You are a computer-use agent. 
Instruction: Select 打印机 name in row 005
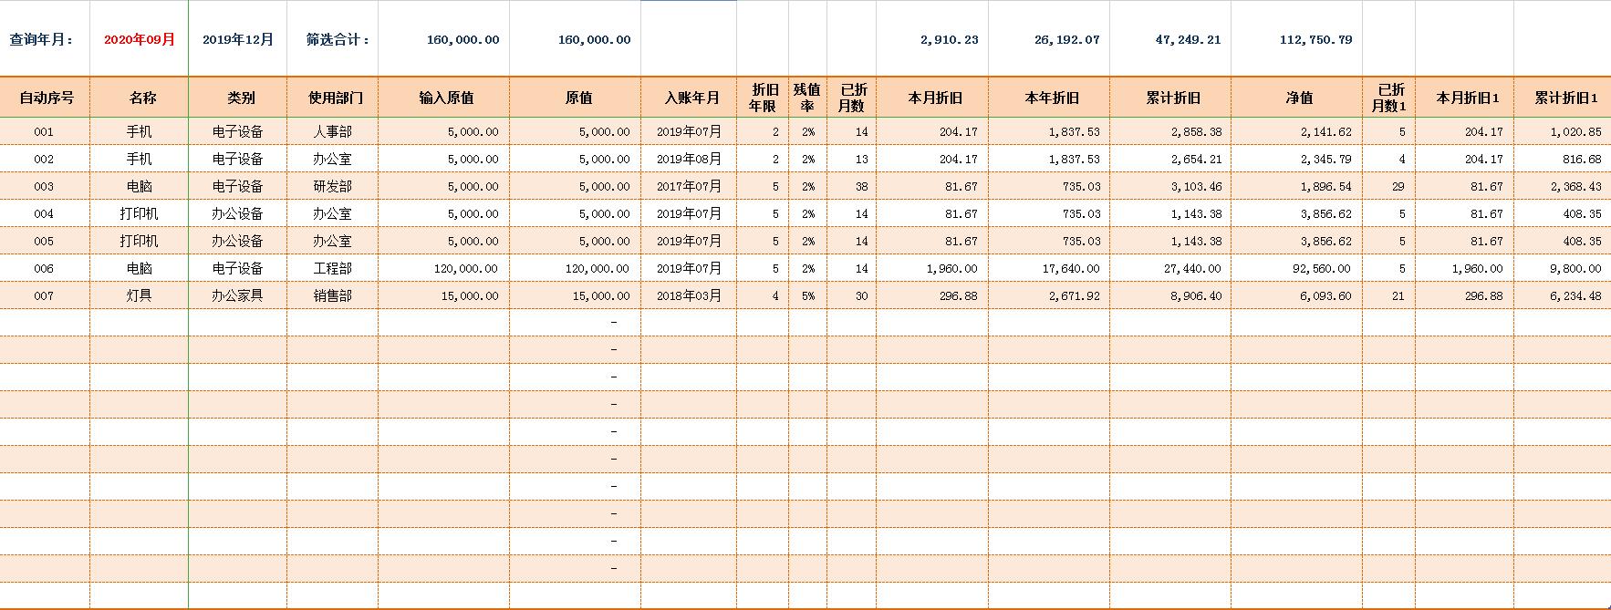coord(139,241)
